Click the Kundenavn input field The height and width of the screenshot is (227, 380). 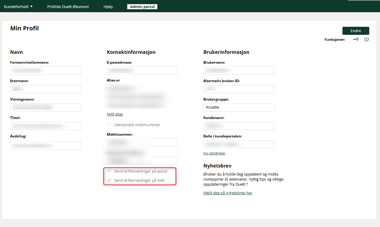(x=239, y=126)
